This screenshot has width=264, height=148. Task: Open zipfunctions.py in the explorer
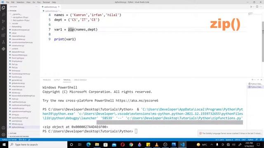pos(18,127)
